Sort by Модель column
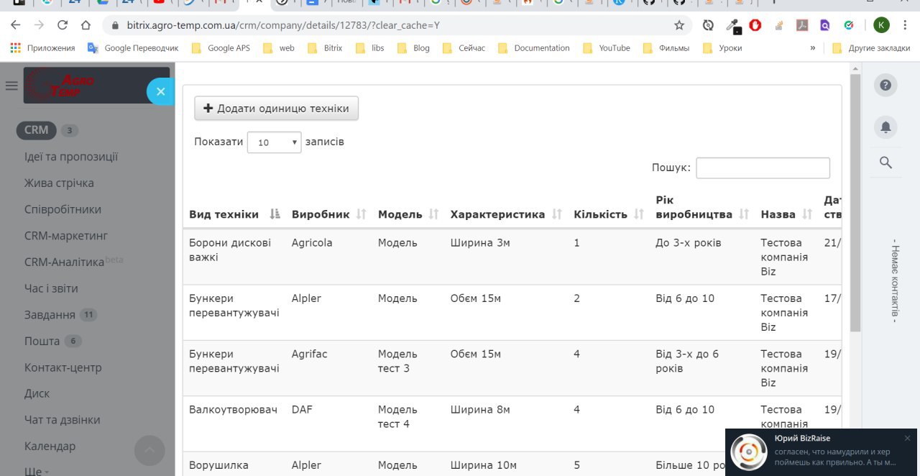This screenshot has height=476, width=920. click(x=408, y=214)
